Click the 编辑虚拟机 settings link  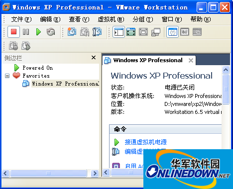click(134, 151)
